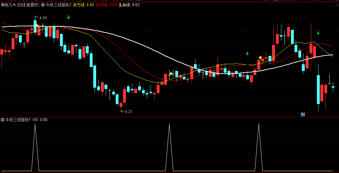Screen dimensions: 339x173
Task: Open dropdown chevron beside 粤电力A title
Action: (43, 5)
